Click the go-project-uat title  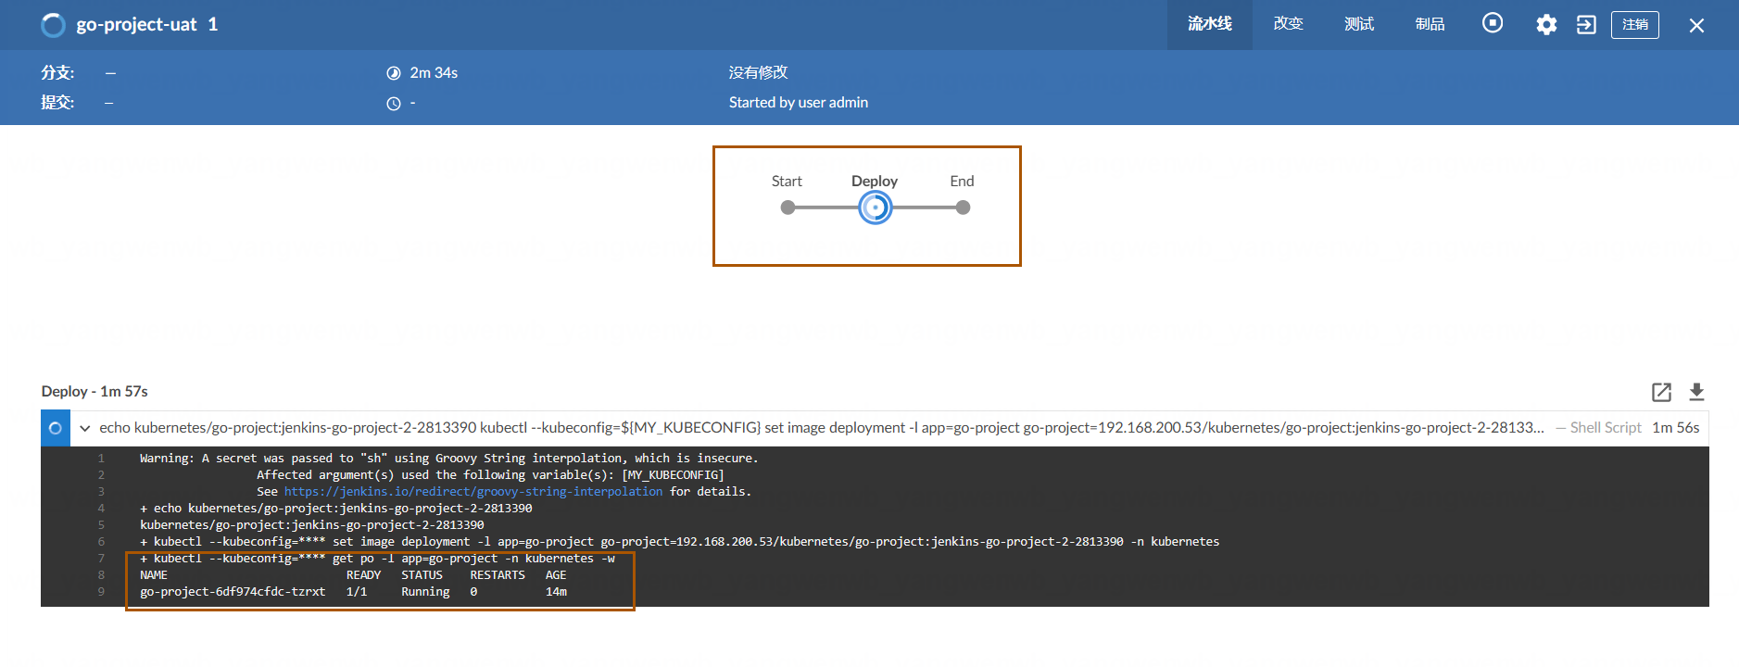point(136,25)
